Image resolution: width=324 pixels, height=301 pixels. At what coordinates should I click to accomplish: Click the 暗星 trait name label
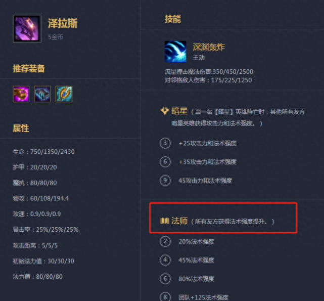tap(179, 111)
